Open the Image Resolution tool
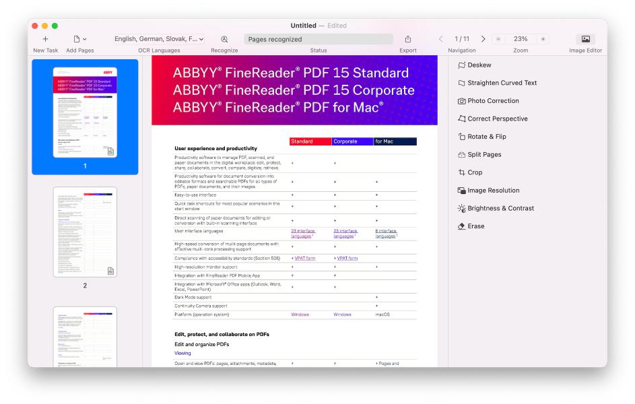This screenshot has width=635, height=404. click(489, 191)
